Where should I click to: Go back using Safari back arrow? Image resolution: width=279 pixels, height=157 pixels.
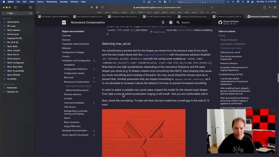point(39,7)
